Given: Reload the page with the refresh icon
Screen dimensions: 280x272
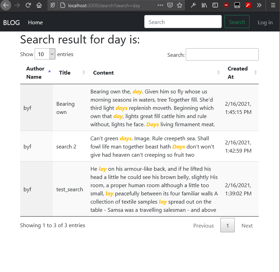Looking at the screenshot, I should (x=28, y=5).
